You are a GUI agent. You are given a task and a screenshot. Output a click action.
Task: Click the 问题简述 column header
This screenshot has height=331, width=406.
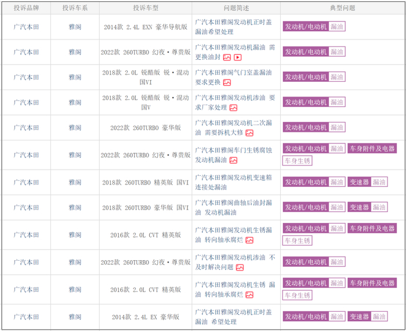[x=236, y=8]
